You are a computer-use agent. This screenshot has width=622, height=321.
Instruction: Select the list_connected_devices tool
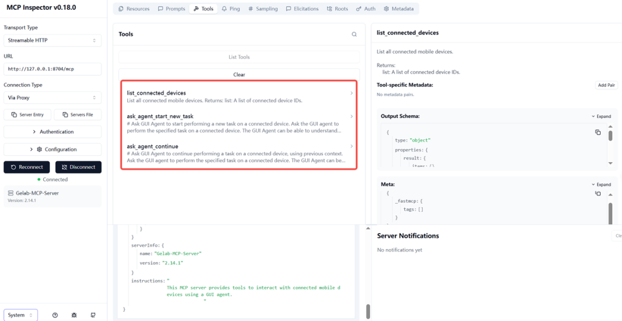coord(239,96)
